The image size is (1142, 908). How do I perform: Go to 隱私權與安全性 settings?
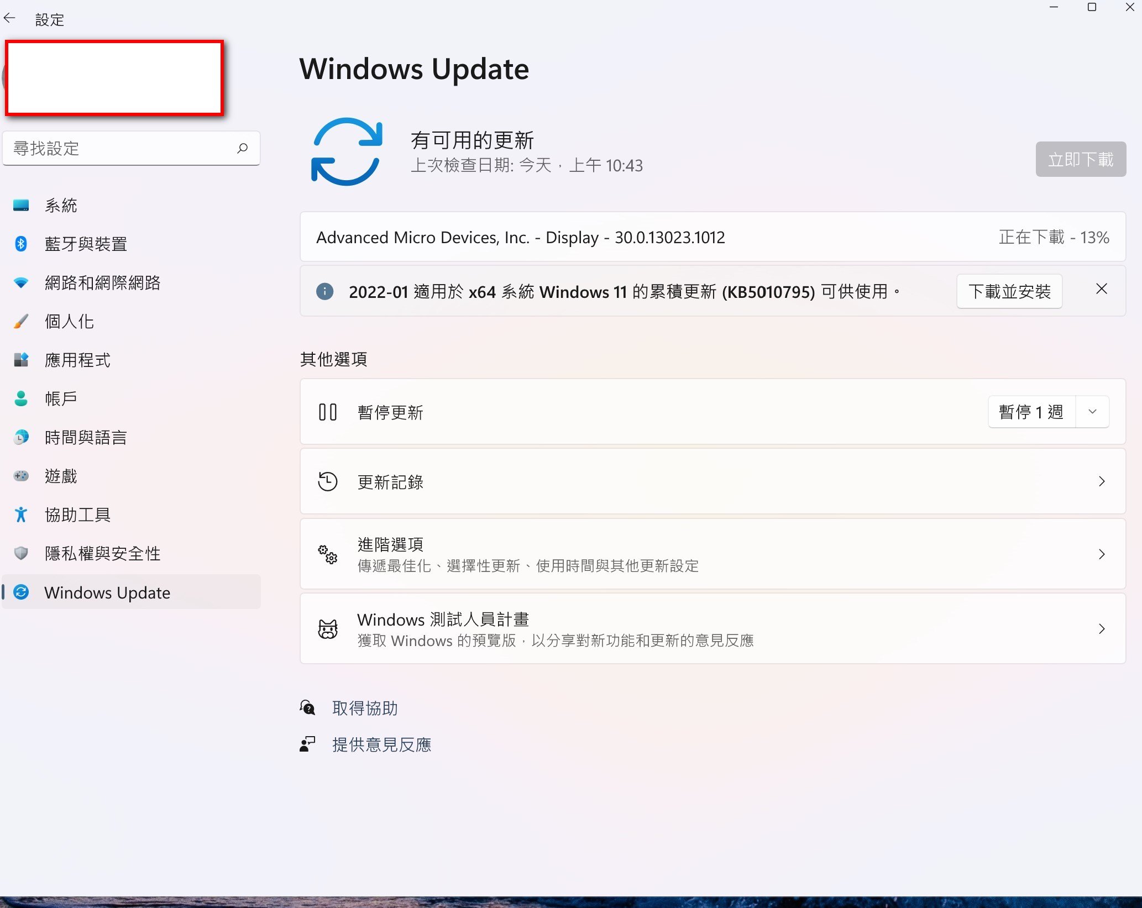point(131,553)
